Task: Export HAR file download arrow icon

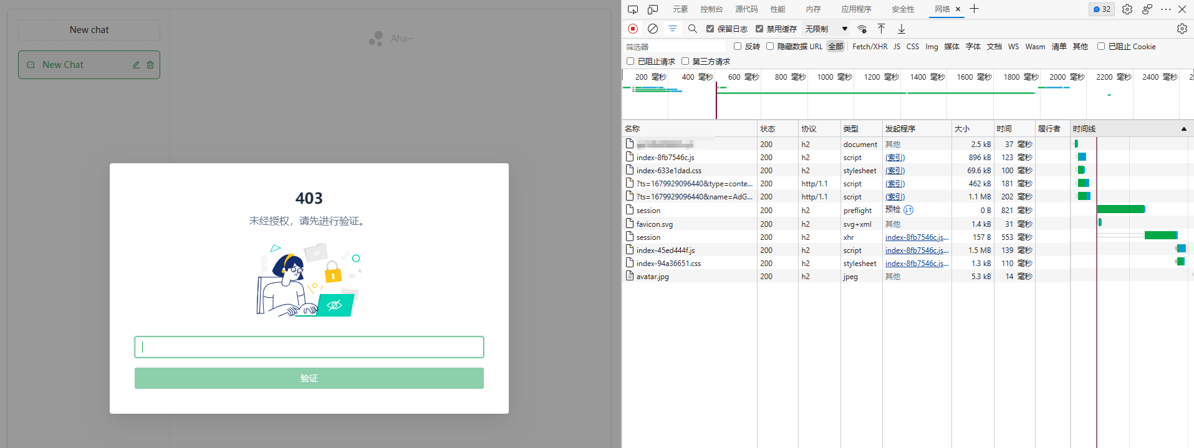Action: coord(902,29)
